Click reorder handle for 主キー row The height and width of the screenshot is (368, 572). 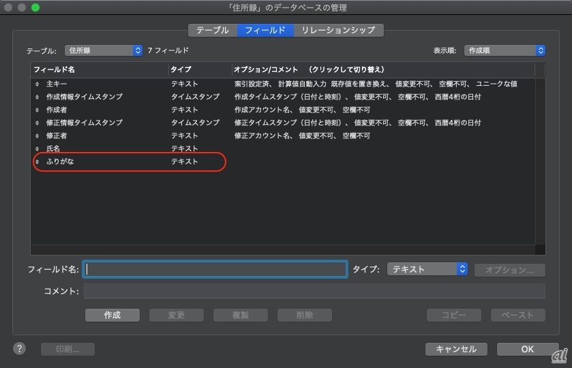point(37,85)
